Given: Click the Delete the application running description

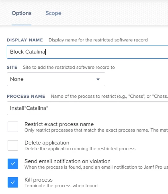Looking at the screenshot, I should tap(80, 149).
